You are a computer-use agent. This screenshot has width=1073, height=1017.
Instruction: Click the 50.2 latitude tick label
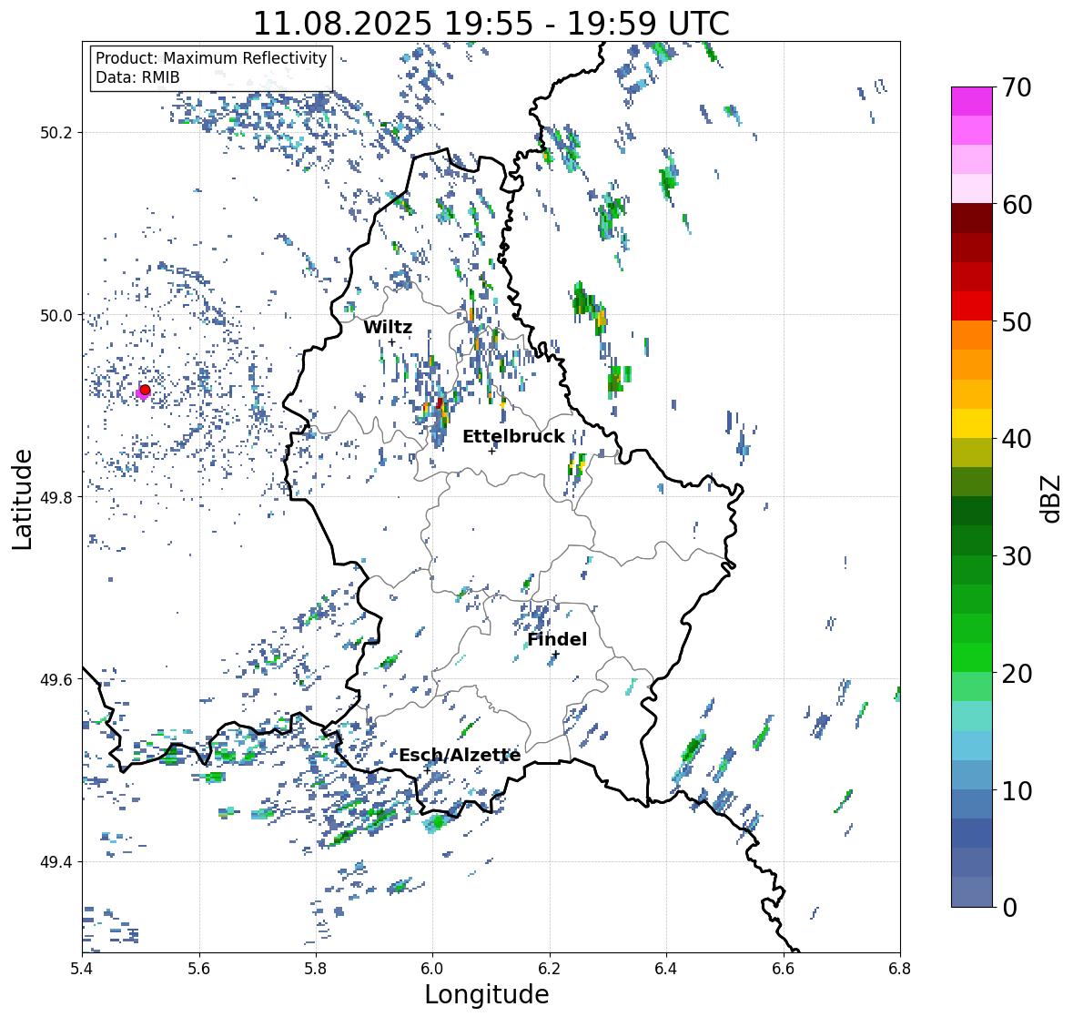(56, 133)
